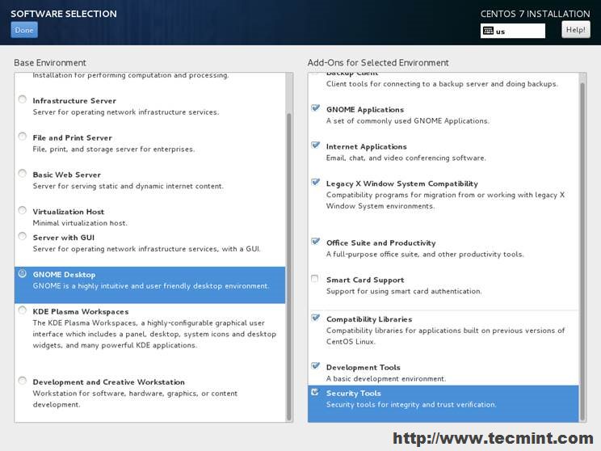Uncheck the GNOME Applications add-on
This screenshot has height=451, width=601.
tap(315, 108)
